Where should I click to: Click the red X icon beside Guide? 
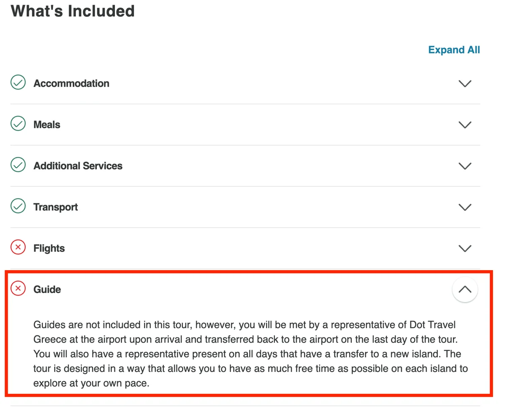tap(18, 289)
